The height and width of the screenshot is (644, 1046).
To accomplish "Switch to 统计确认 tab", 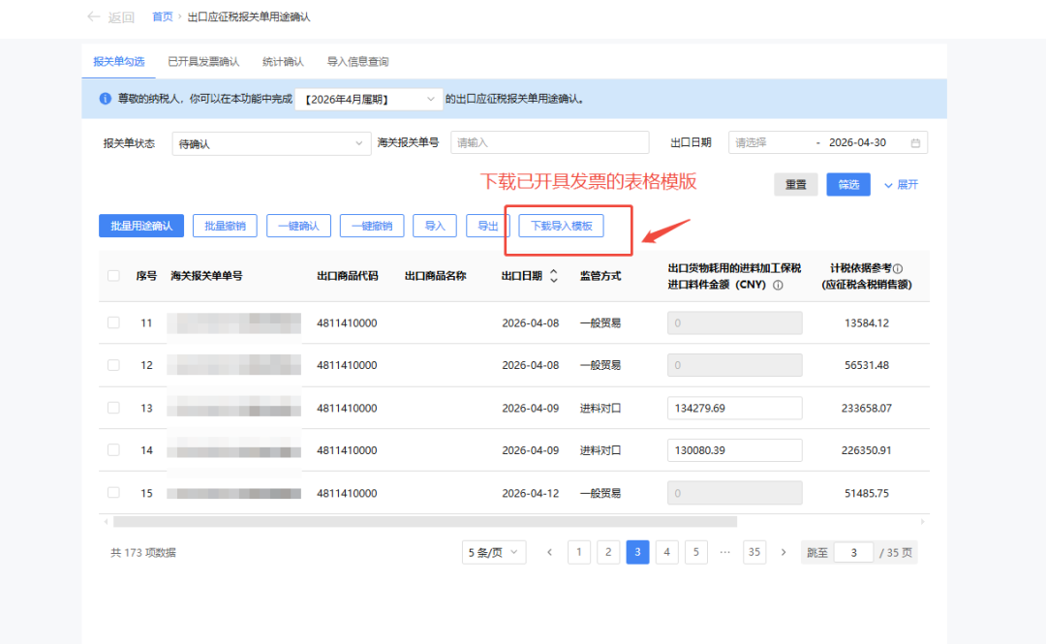I will (x=283, y=61).
